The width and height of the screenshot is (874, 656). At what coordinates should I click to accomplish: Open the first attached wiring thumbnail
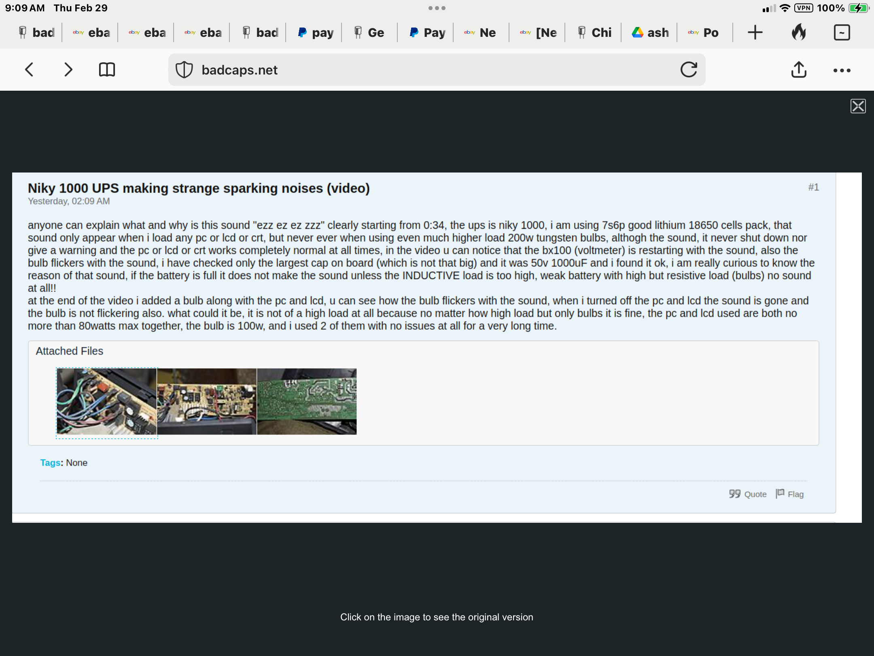(x=107, y=401)
